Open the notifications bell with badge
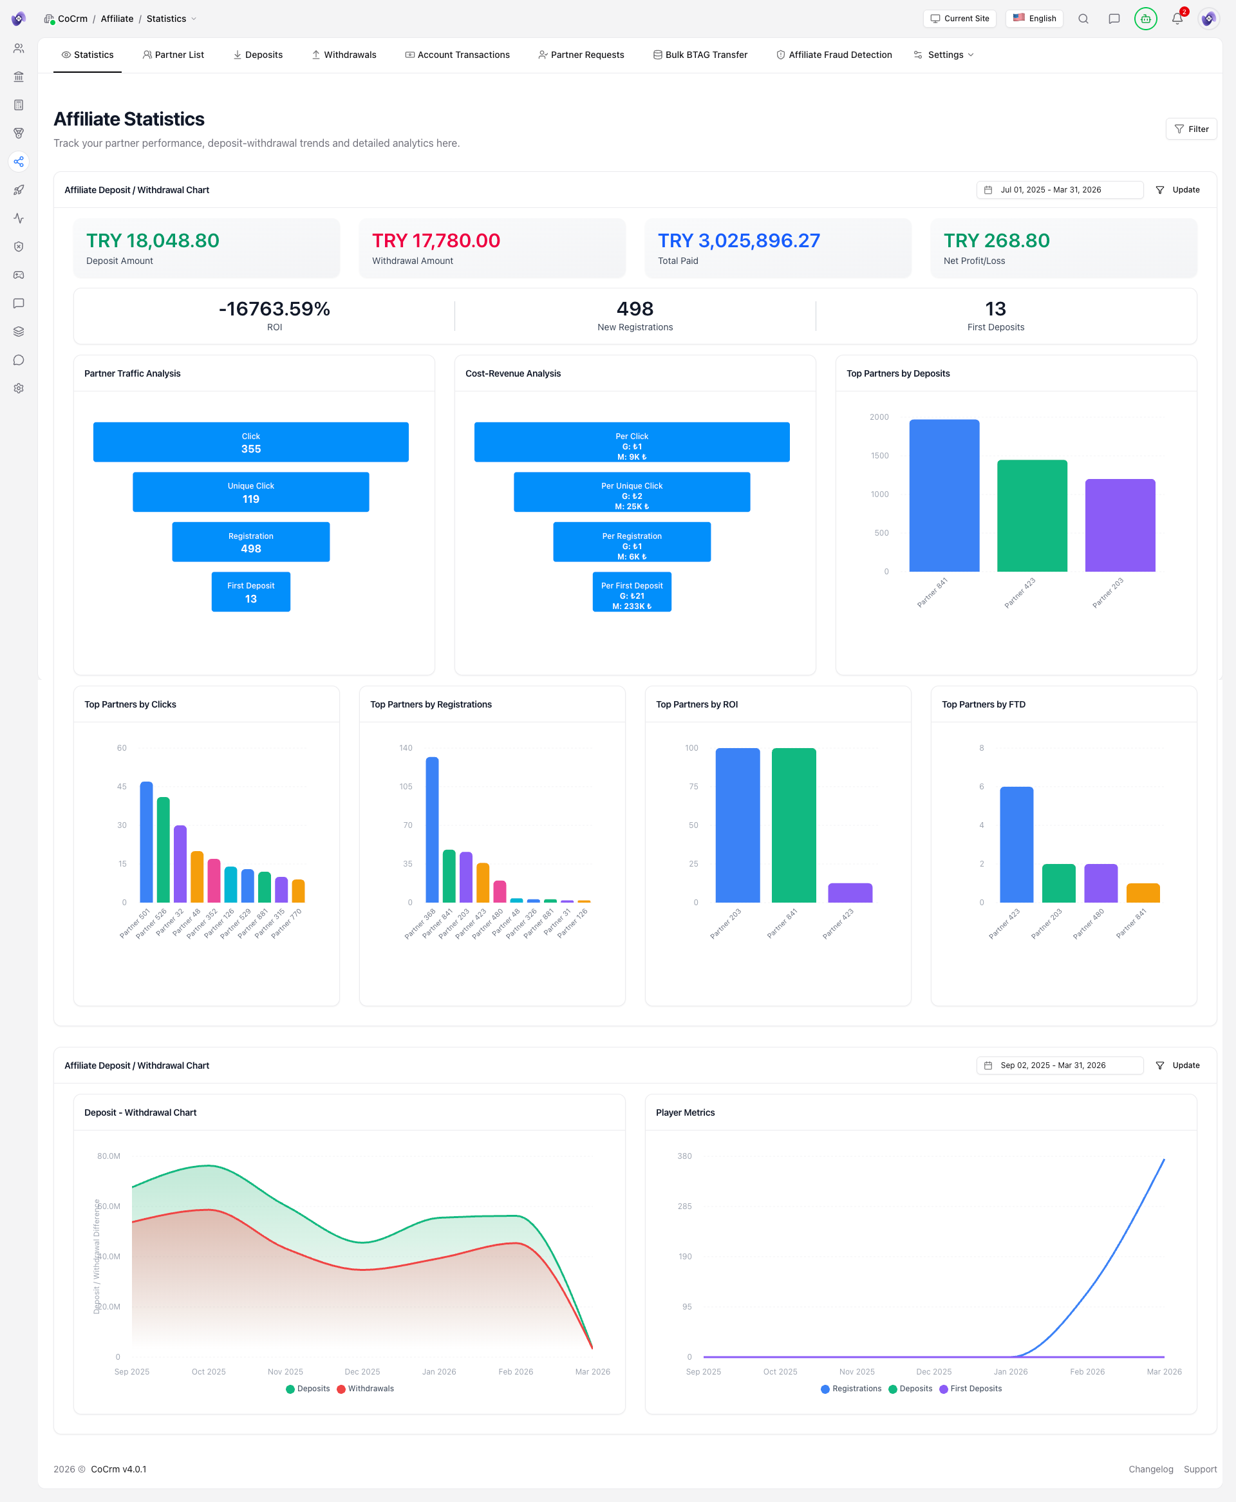Viewport: 1236px width, 1502px height. coord(1177,19)
